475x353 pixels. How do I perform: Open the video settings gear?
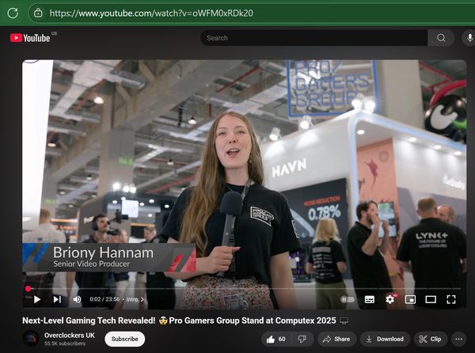tap(389, 299)
